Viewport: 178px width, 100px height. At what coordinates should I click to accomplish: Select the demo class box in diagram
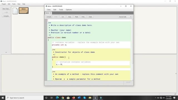pyautogui.click(x=23, y=11)
